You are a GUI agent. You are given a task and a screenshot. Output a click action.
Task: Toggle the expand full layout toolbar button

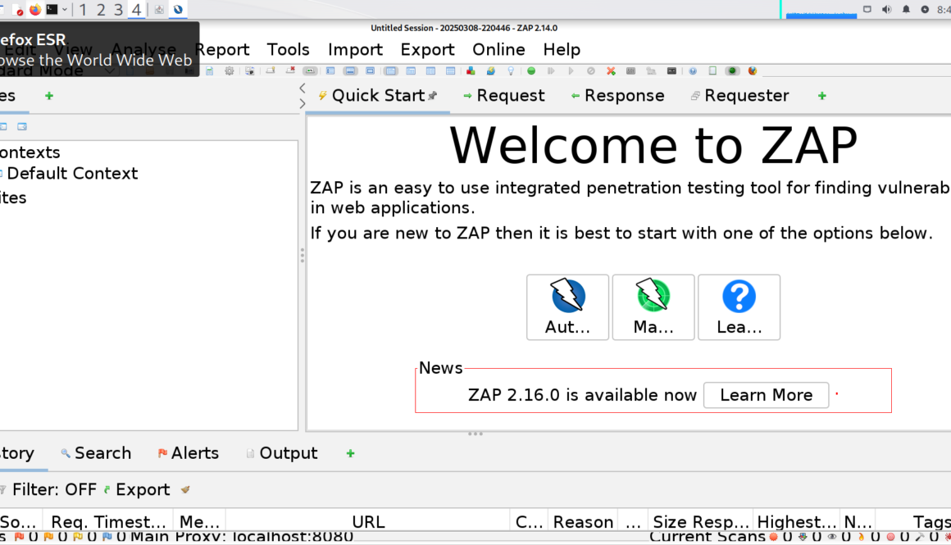point(370,71)
